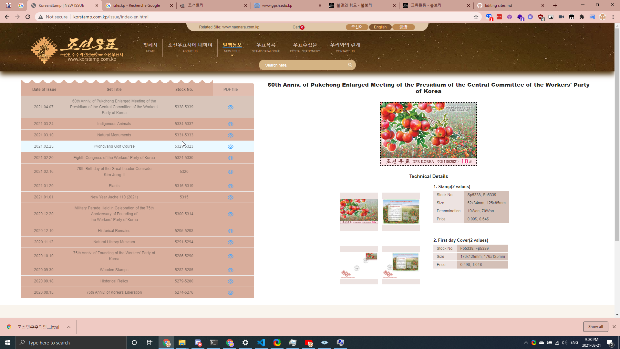The height and width of the screenshot is (349, 620).
Task: Bookmark this page with the star icon
Action: coord(476,17)
